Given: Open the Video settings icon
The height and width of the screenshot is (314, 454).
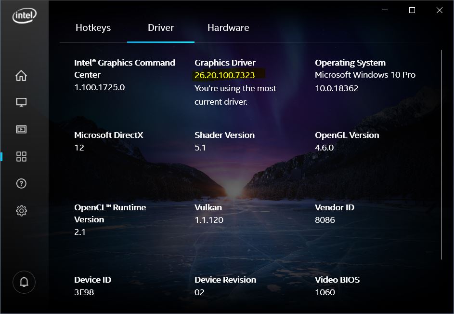Looking at the screenshot, I should pos(21,129).
